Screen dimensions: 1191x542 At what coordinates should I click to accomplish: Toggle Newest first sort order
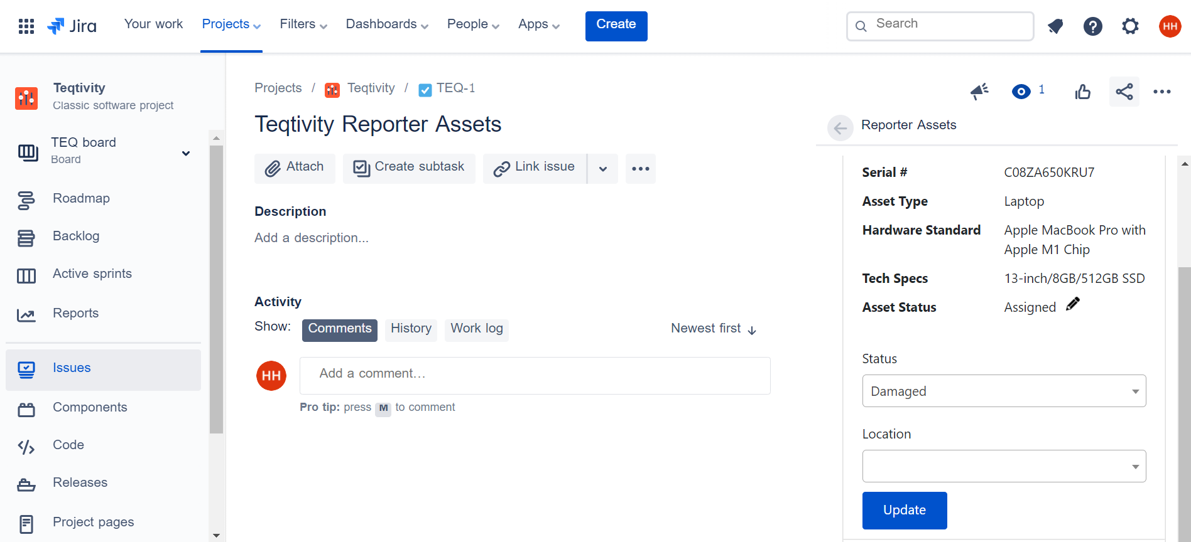click(714, 329)
